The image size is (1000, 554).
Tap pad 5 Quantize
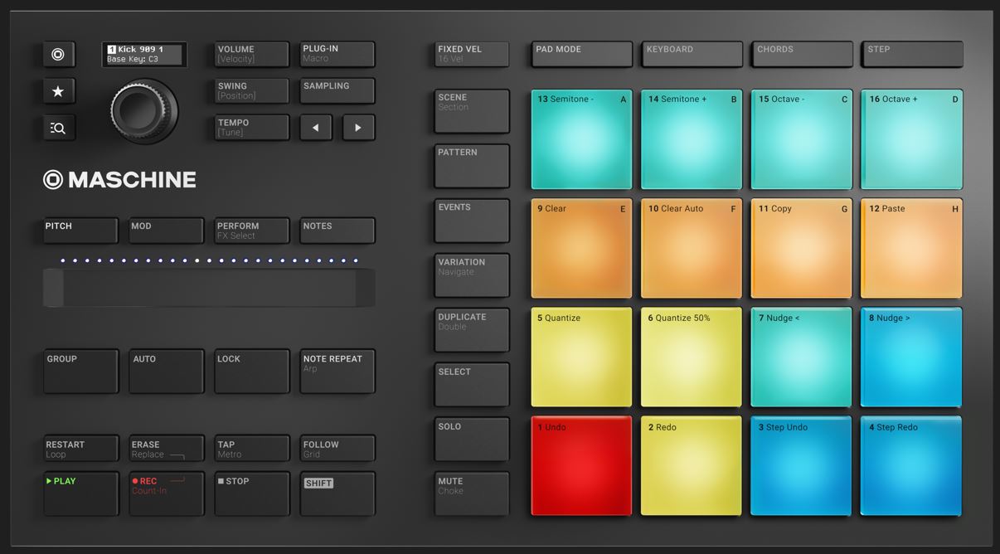582,357
